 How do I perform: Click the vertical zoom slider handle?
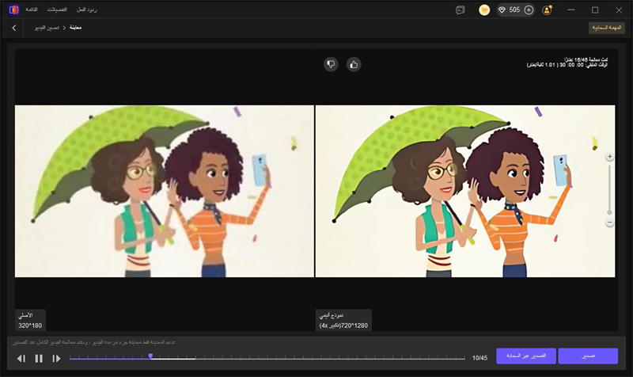[x=609, y=211]
